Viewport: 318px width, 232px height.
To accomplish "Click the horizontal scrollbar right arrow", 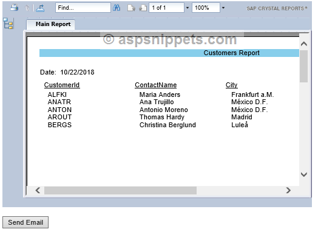I will 288,190.
